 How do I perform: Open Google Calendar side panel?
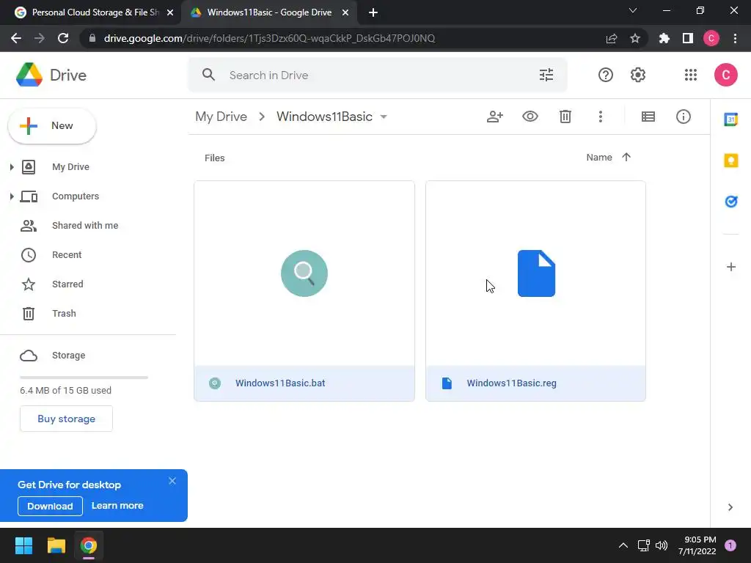point(730,119)
